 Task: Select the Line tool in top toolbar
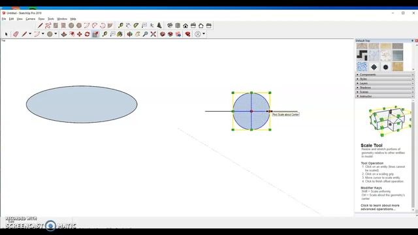40,25
